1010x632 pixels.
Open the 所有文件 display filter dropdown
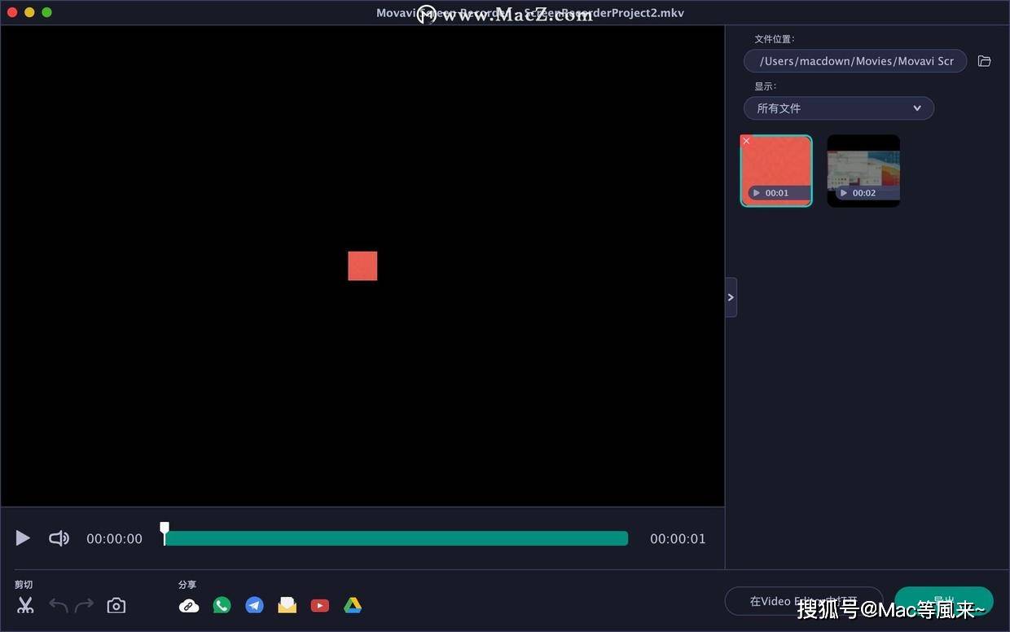(x=839, y=108)
